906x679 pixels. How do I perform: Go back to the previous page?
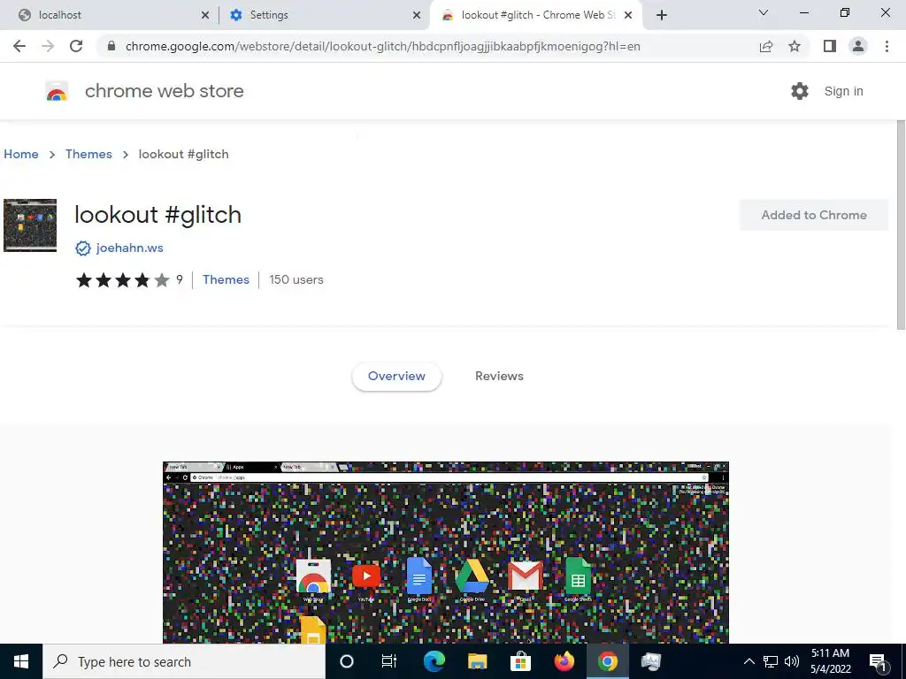19,46
